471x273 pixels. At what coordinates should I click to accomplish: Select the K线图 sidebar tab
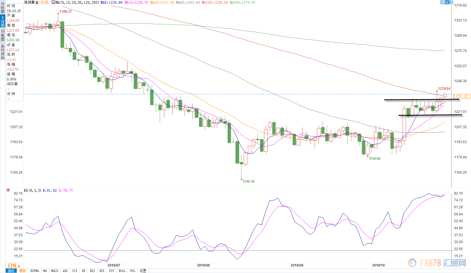[x=3, y=21]
